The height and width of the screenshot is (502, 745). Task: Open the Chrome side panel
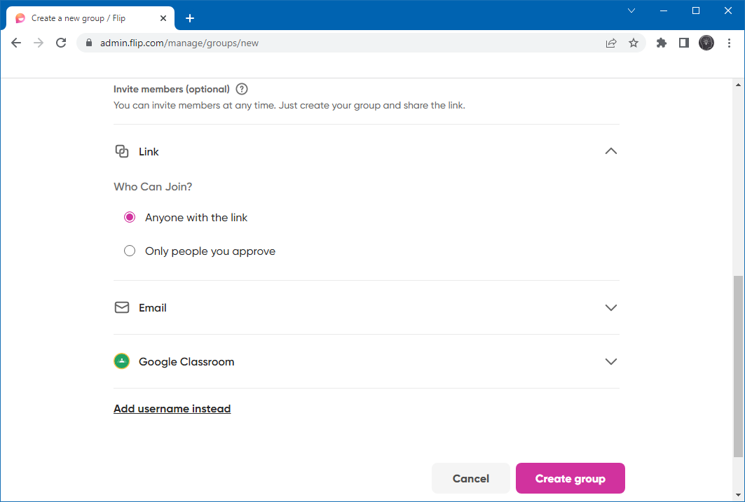[684, 43]
